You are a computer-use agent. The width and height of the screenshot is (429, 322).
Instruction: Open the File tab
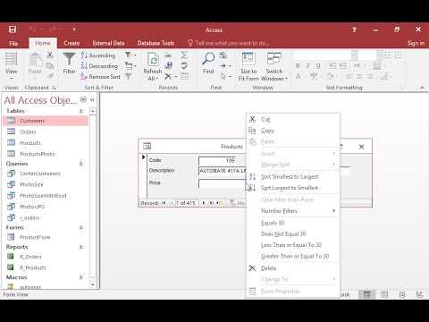click(13, 43)
